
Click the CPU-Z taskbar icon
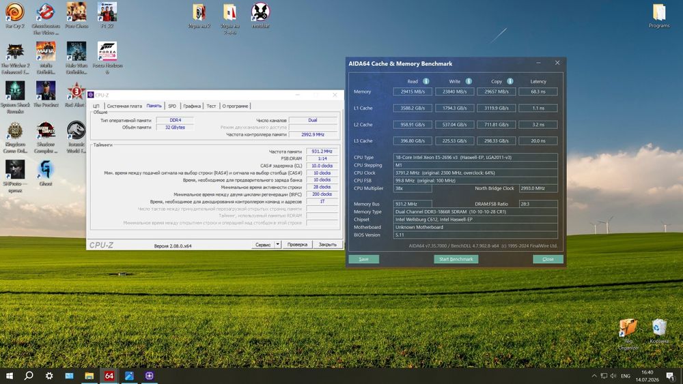150,376
